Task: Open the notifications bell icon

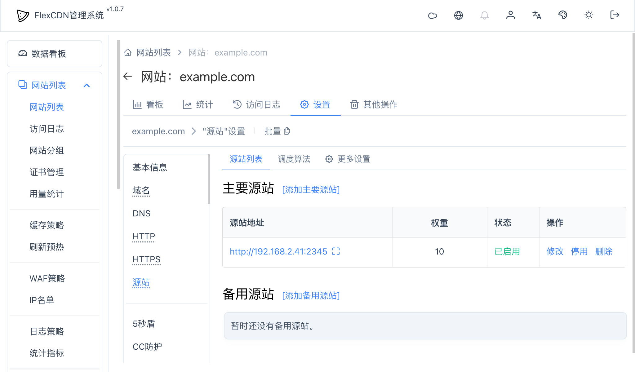Action: point(485,15)
